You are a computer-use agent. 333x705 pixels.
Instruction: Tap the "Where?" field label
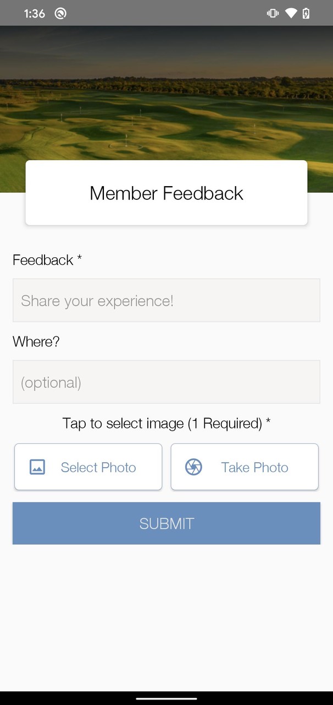(x=36, y=341)
